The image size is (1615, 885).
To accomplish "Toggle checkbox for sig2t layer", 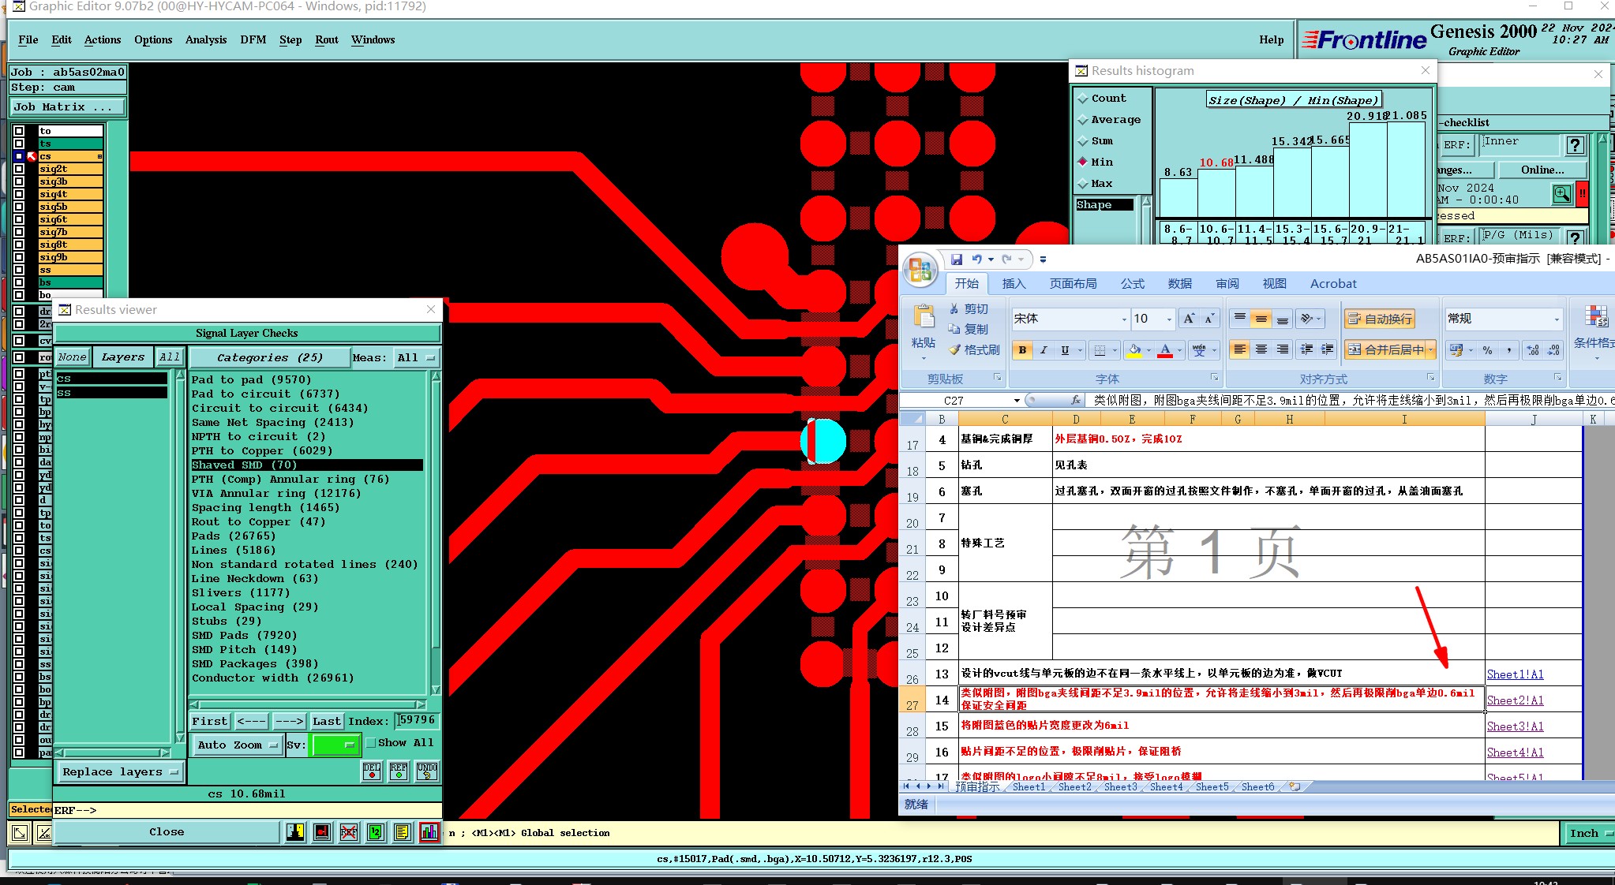I will [19, 169].
